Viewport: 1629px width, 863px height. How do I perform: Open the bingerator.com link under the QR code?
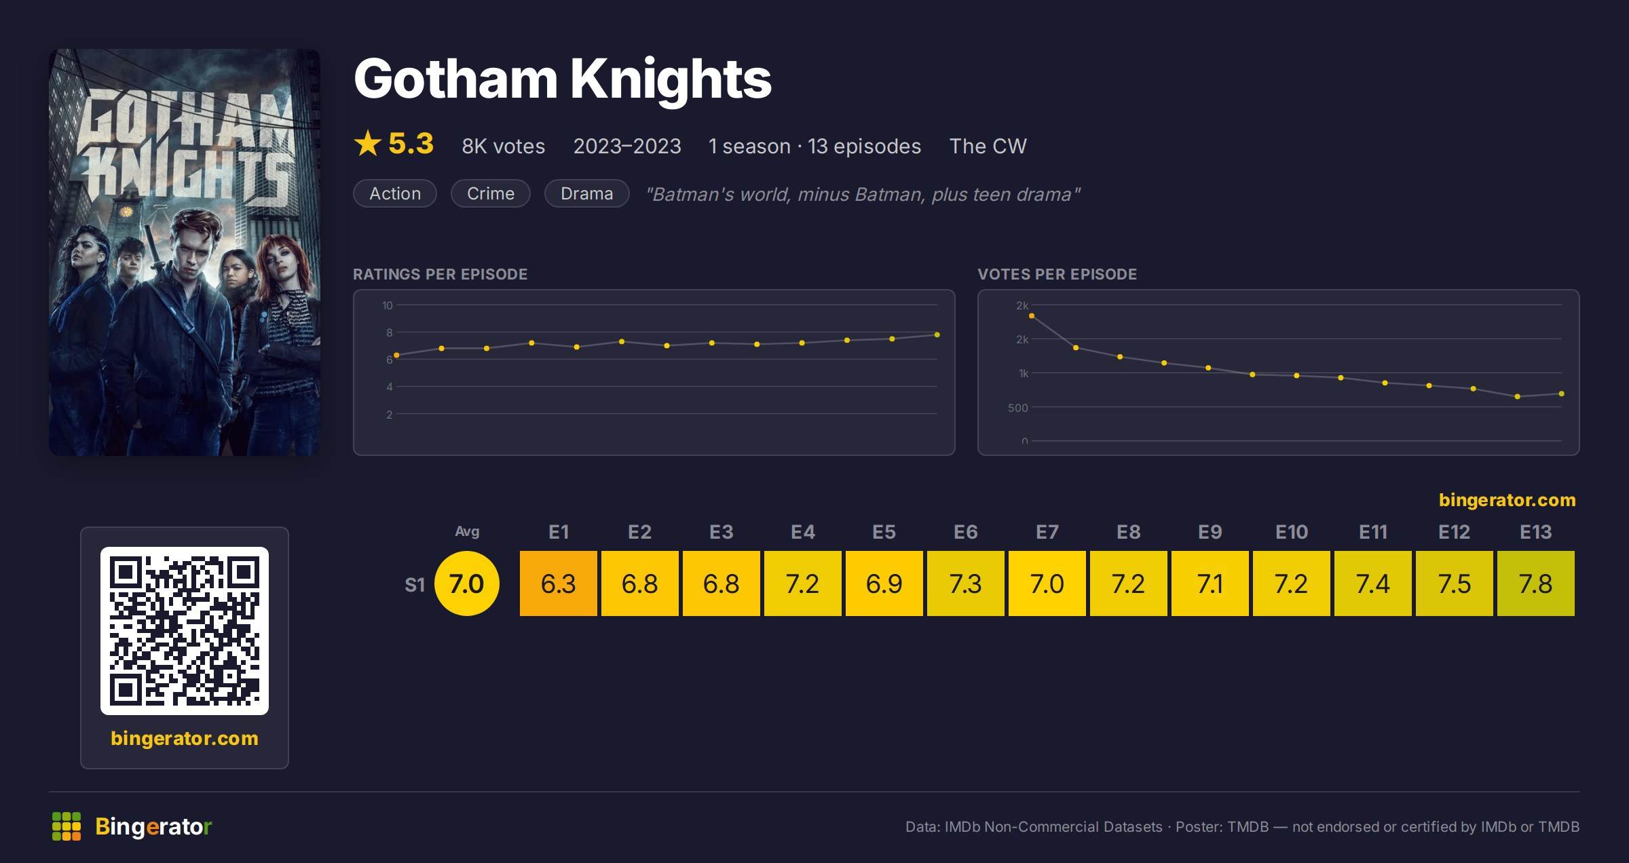coord(185,738)
